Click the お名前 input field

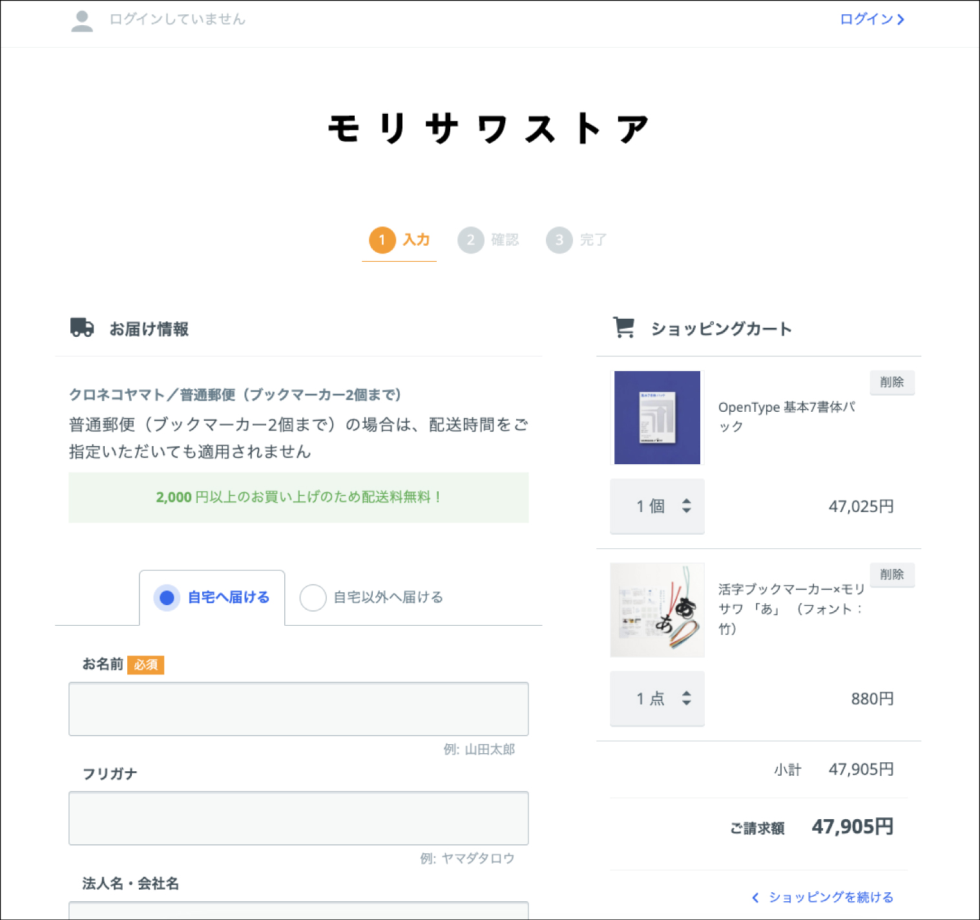(298, 709)
